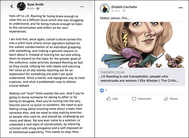Open options menu on Ryan Smith's post
Image resolution: width=189 pixels, height=138 pixels.
pos(82,7)
